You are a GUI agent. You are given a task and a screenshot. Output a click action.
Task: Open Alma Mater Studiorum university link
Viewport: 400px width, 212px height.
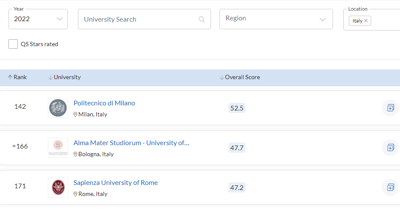tap(131, 143)
